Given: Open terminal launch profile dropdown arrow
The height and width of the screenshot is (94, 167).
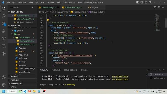Looking at the screenshot, I should (x=152, y=70).
